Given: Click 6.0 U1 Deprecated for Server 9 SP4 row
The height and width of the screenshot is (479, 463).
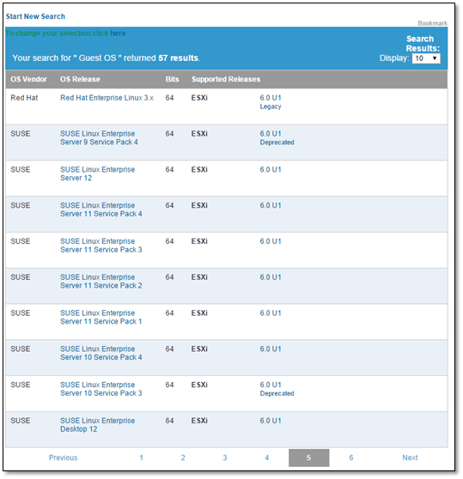Looking at the screenshot, I should click(x=277, y=137).
